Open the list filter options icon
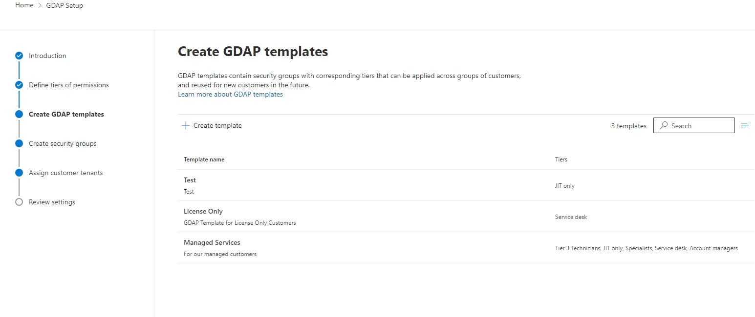755x317 pixels. 745,125
